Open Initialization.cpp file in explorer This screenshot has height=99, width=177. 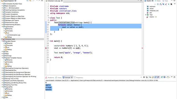pyautogui.click(x=15, y=35)
